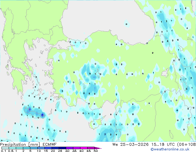Viewport: 196px width, 152px height.
Task: Click the '25' legend scale label
Action: [x=60, y=151]
